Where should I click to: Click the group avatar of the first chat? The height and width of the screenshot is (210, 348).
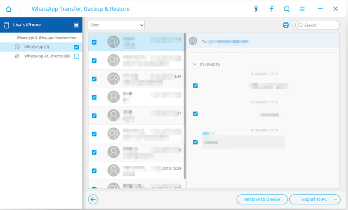click(114, 42)
